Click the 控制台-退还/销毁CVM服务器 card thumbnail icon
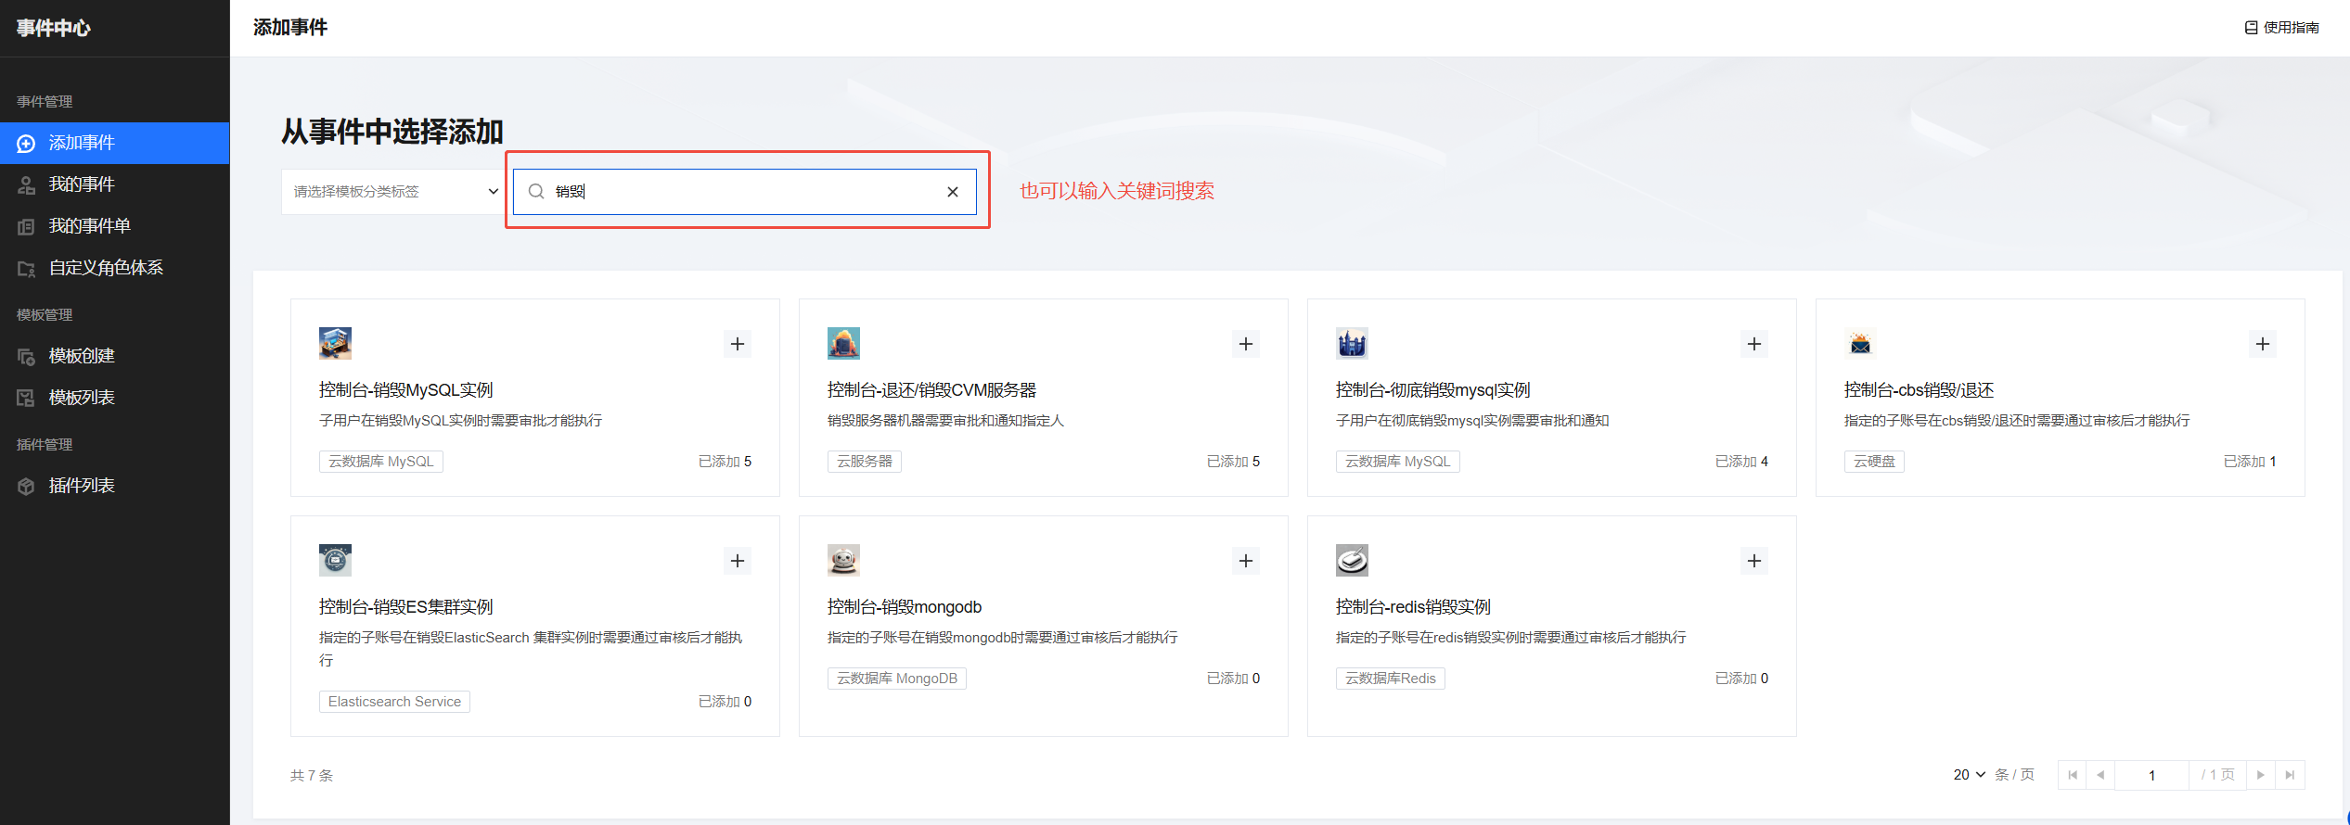 pos(843,343)
